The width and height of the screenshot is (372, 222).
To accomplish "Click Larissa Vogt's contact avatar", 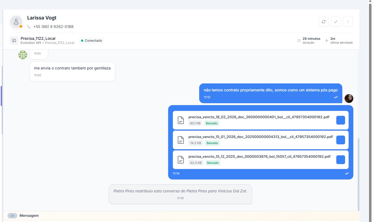I will tap(16, 22).
